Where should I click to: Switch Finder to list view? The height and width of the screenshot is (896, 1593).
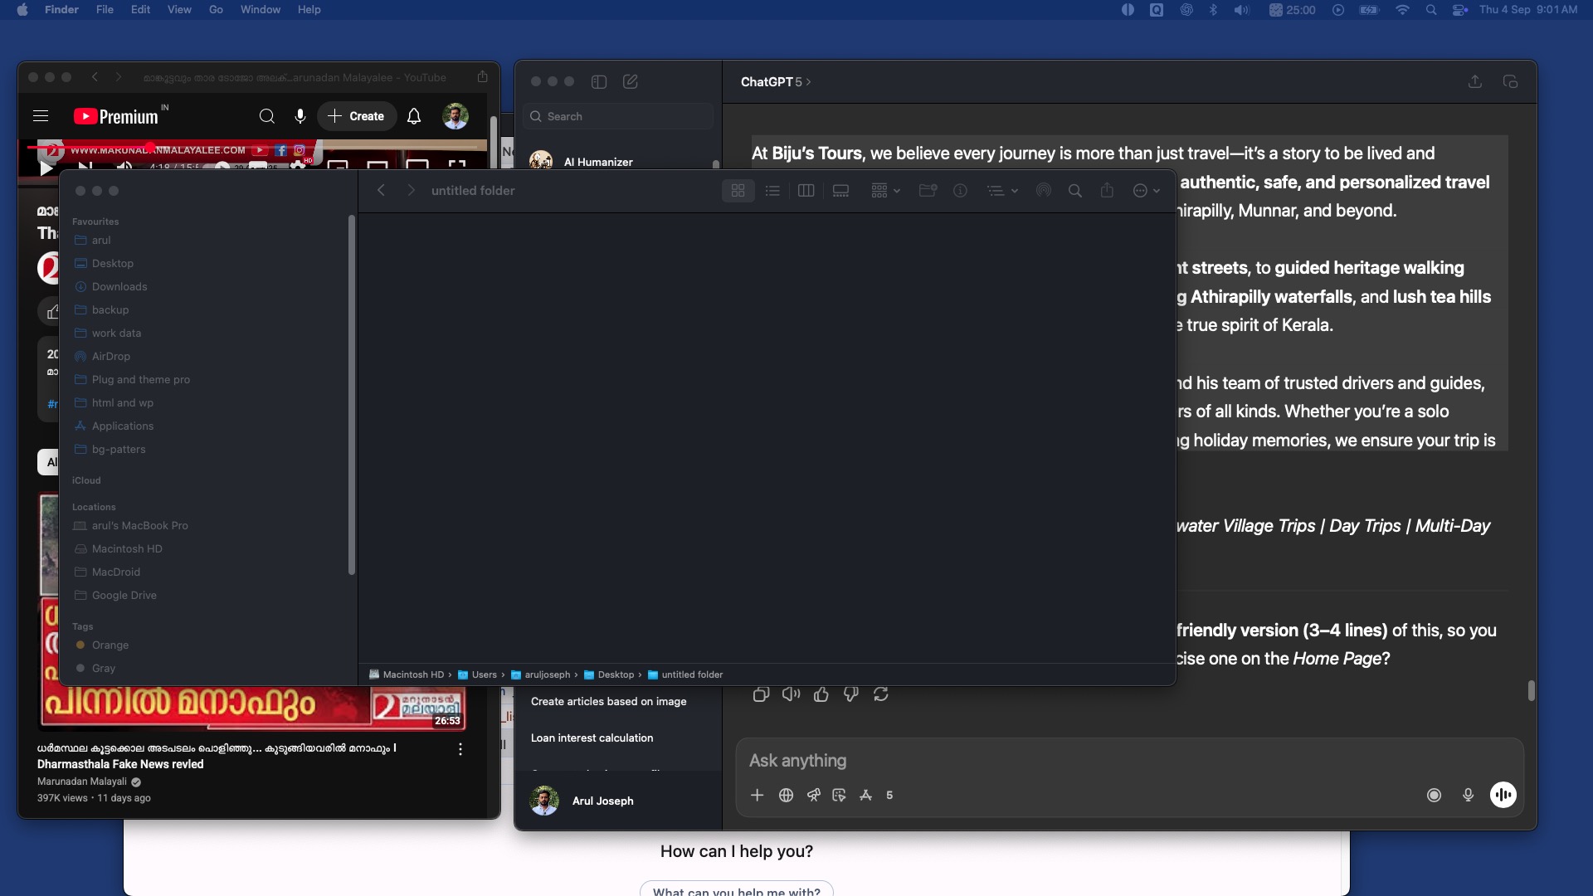click(772, 191)
